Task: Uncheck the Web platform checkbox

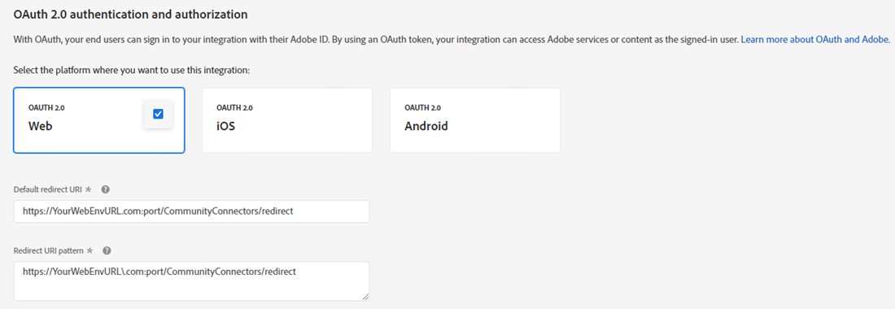Action: coord(158,114)
